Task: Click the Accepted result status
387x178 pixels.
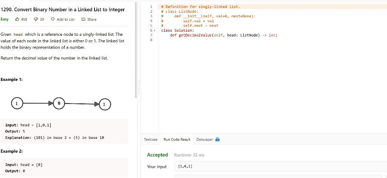Action: tap(157, 155)
